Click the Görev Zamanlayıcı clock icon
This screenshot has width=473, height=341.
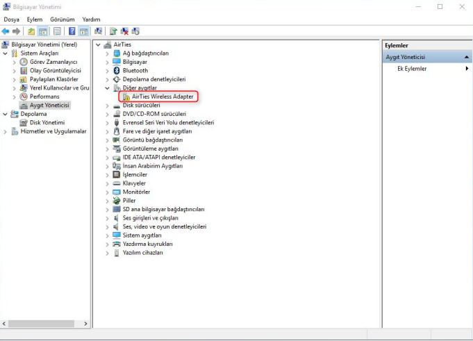pyautogui.click(x=24, y=62)
